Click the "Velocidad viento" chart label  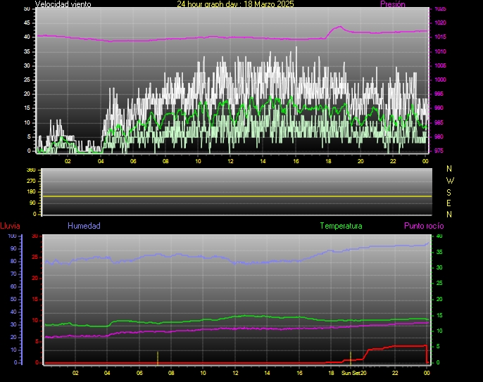click(x=63, y=4)
